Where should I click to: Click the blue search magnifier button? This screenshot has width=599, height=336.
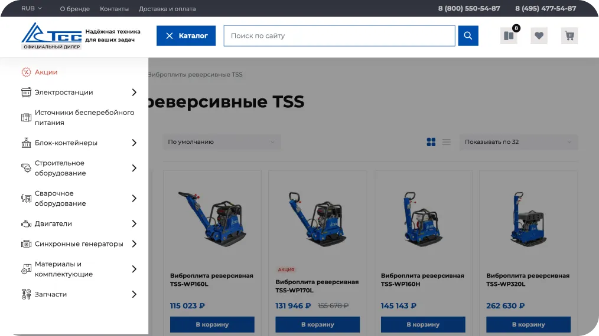click(468, 36)
